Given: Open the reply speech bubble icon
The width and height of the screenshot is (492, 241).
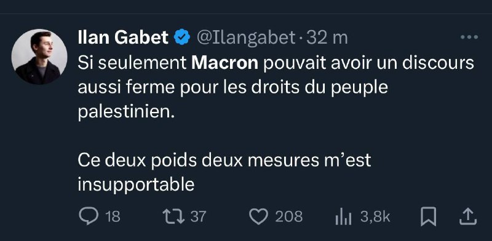Looking at the screenshot, I should tap(89, 216).
